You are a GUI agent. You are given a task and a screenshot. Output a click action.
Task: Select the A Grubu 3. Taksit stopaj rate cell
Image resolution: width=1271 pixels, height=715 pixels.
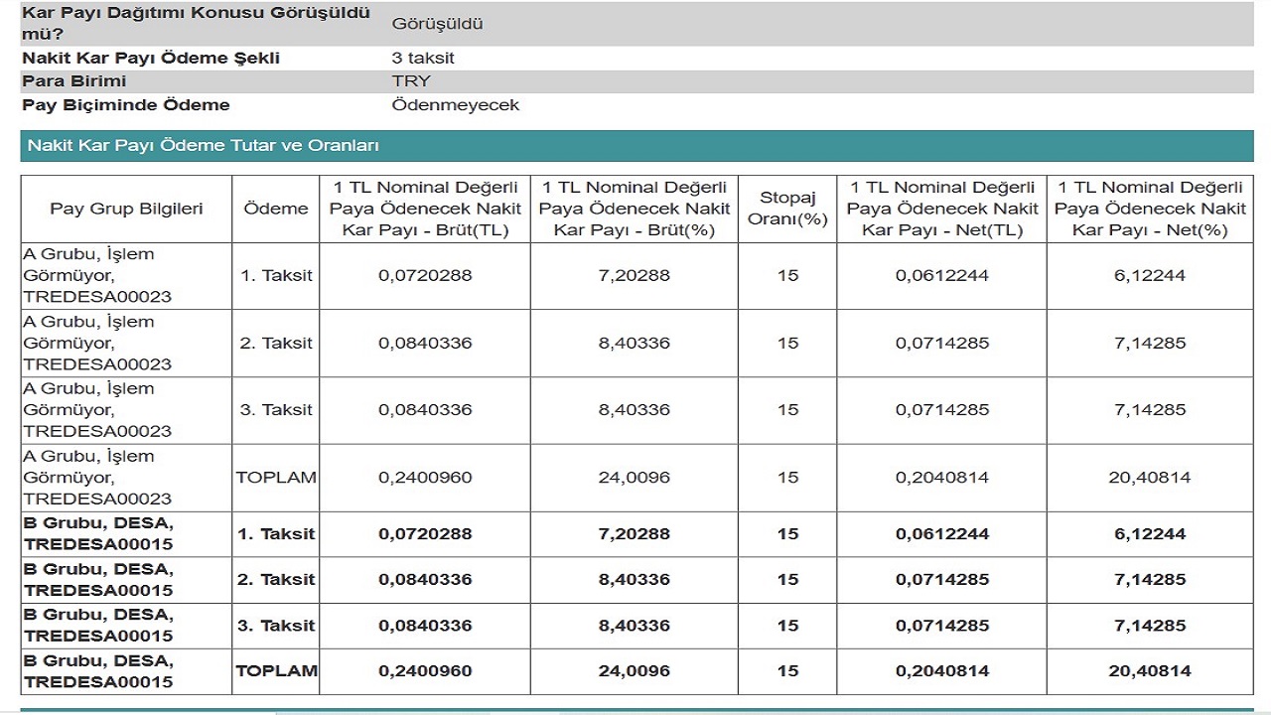click(x=787, y=410)
